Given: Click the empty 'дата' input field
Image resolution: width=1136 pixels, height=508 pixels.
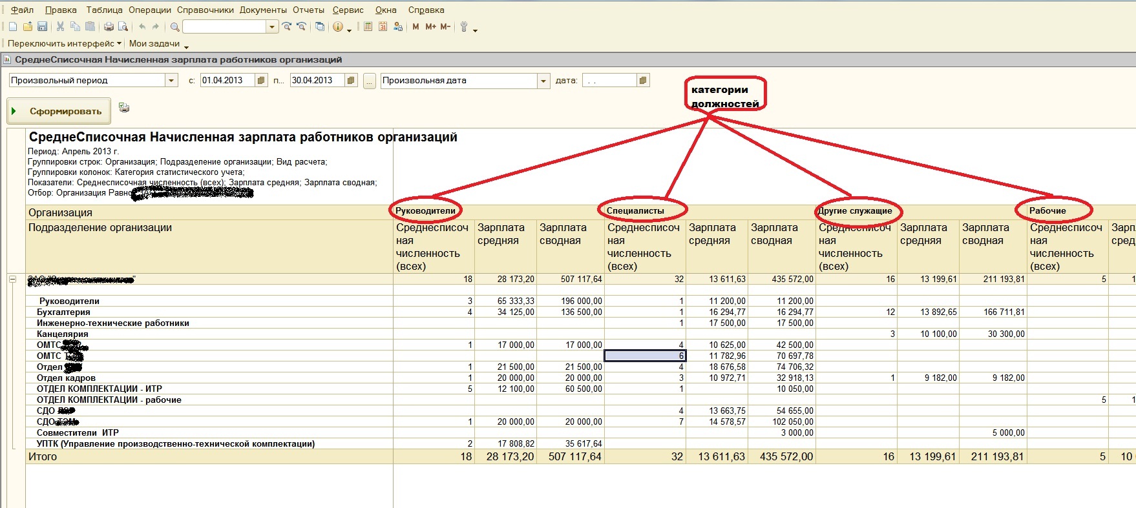Looking at the screenshot, I should [609, 80].
